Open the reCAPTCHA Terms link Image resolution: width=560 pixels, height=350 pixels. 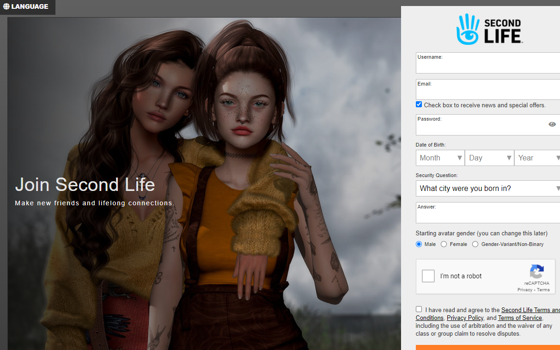click(x=543, y=290)
